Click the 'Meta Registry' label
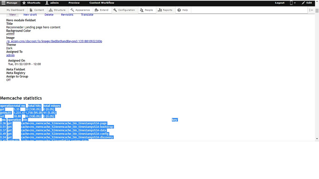The width and height of the screenshot is (319, 179). 16,73
